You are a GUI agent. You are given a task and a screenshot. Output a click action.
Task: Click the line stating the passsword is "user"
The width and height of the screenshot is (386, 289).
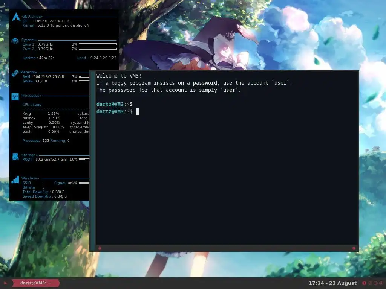tap(168, 90)
